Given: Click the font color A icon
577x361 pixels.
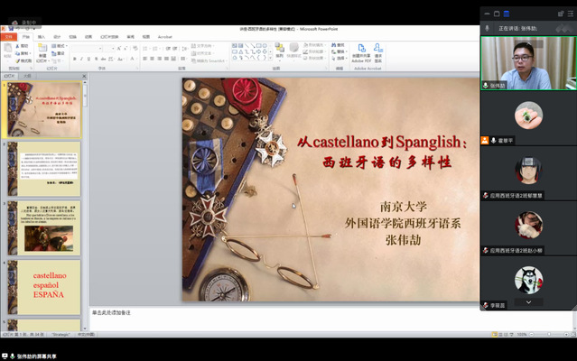Looking at the screenshot, I should [x=132, y=59].
